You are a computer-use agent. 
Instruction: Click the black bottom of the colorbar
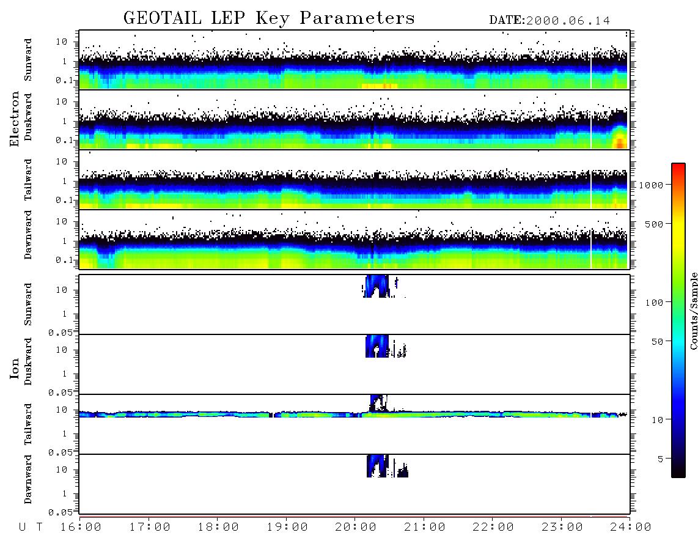(x=678, y=470)
